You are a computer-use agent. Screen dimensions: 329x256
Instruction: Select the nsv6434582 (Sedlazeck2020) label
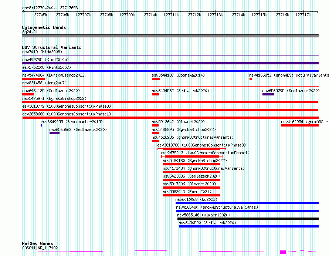point(180,91)
